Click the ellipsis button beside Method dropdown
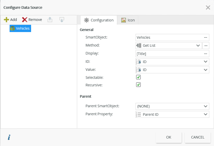 pos(205,45)
